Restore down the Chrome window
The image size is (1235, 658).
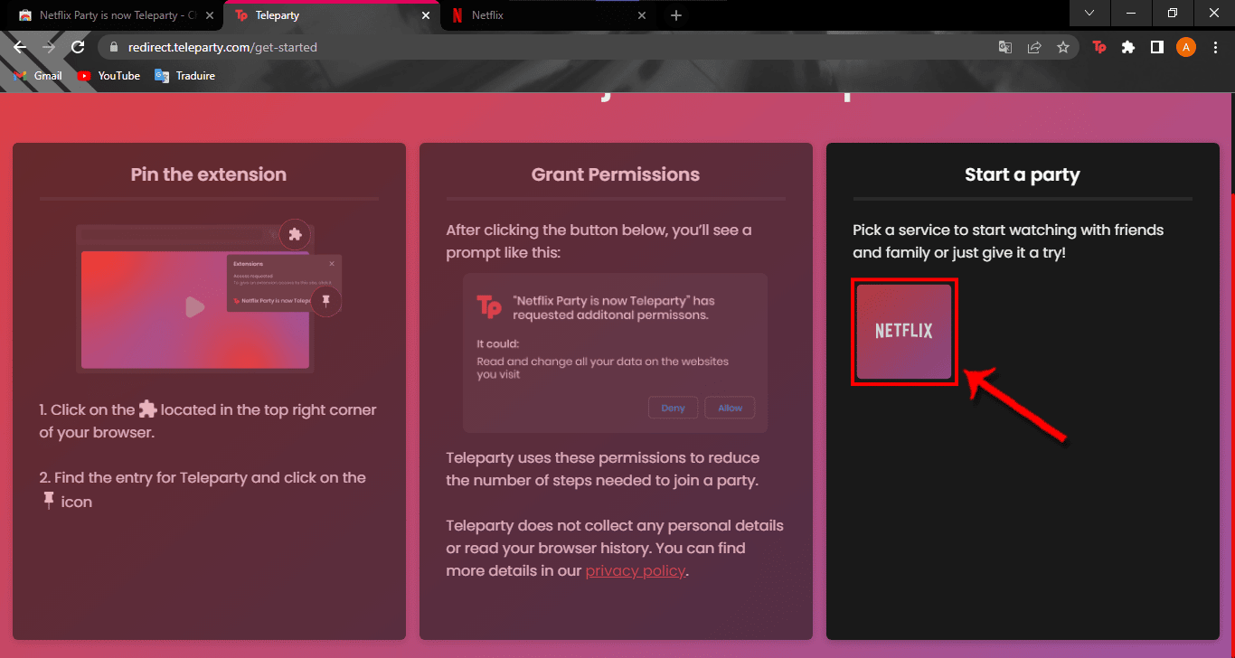(x=1173, y=13)
